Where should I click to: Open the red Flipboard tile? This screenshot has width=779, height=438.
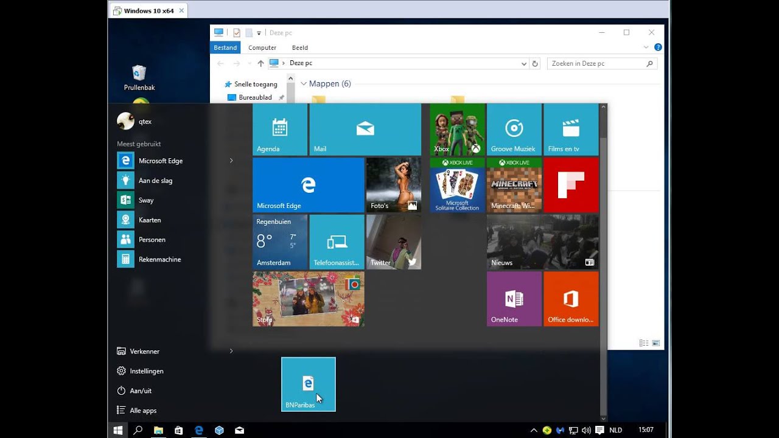pyautogui.click(x=571, y=185)
